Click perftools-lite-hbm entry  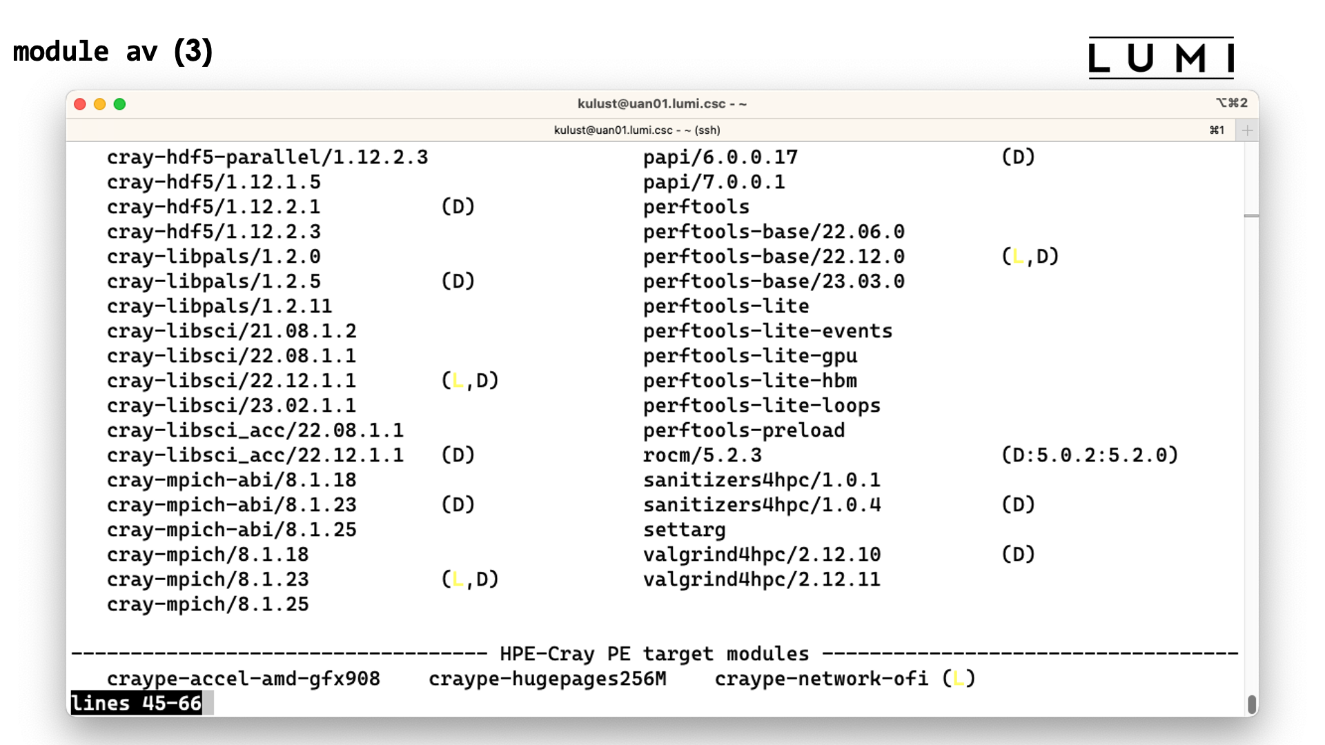pos(750,381)
